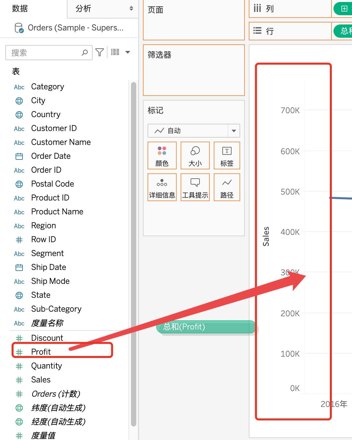Switch to the 数据 tab
The image size is (352, 440).
tap(20, 9)
